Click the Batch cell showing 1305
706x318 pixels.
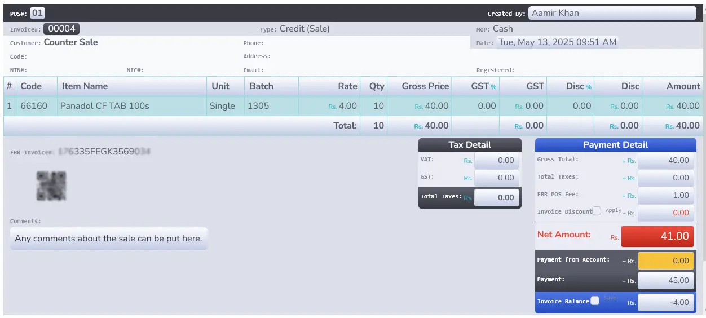click(258, 106)
